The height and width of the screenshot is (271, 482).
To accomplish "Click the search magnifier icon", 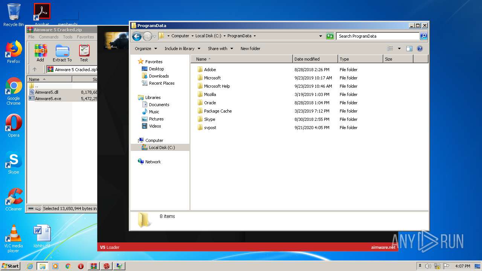I will 424,36.
